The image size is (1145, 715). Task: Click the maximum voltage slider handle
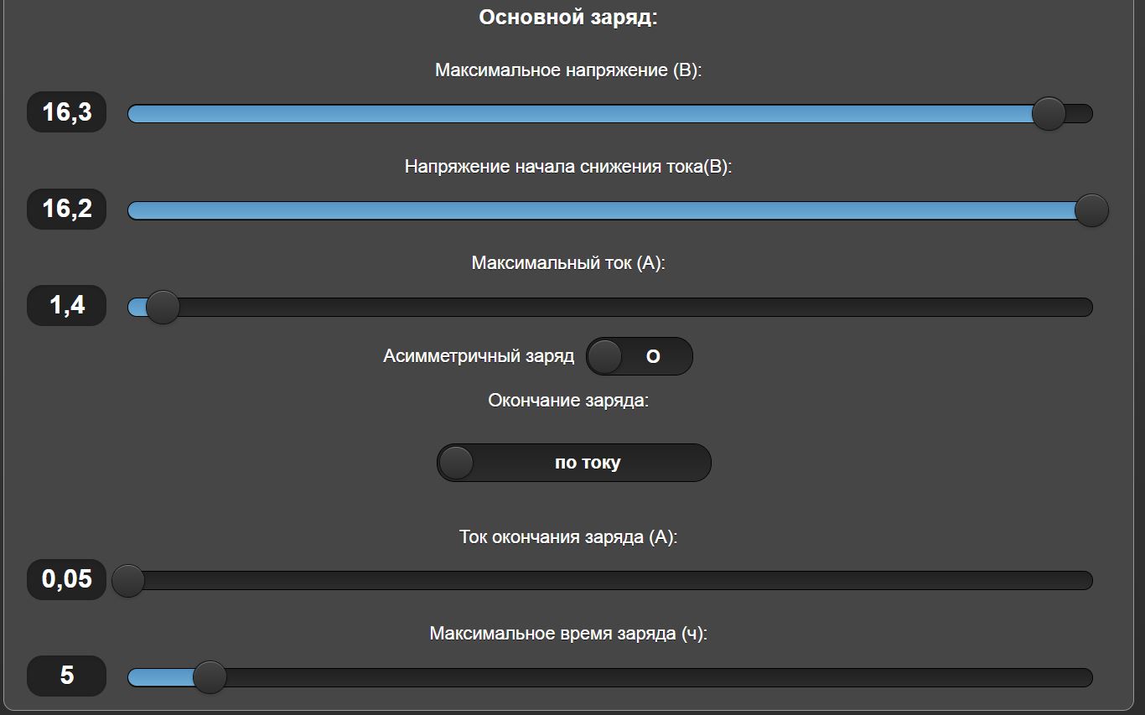pyautogui.click(x=1048, y=113)
